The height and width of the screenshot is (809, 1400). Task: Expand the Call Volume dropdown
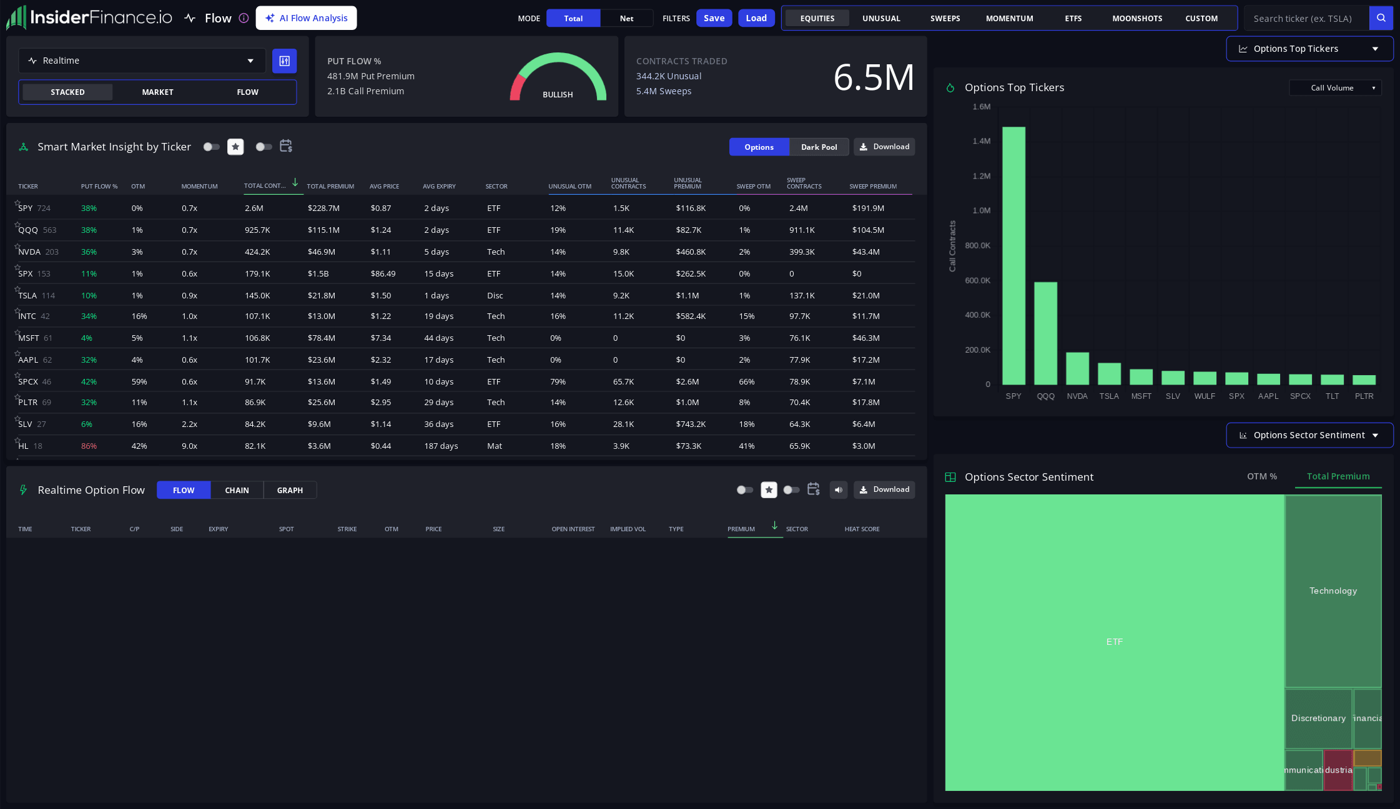(1335, 88)
